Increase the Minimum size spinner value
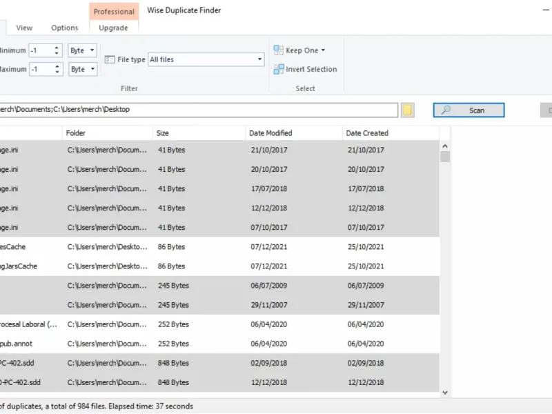Image resolution: width=552 pixels, height=414 pixels. tap(57, 48)
